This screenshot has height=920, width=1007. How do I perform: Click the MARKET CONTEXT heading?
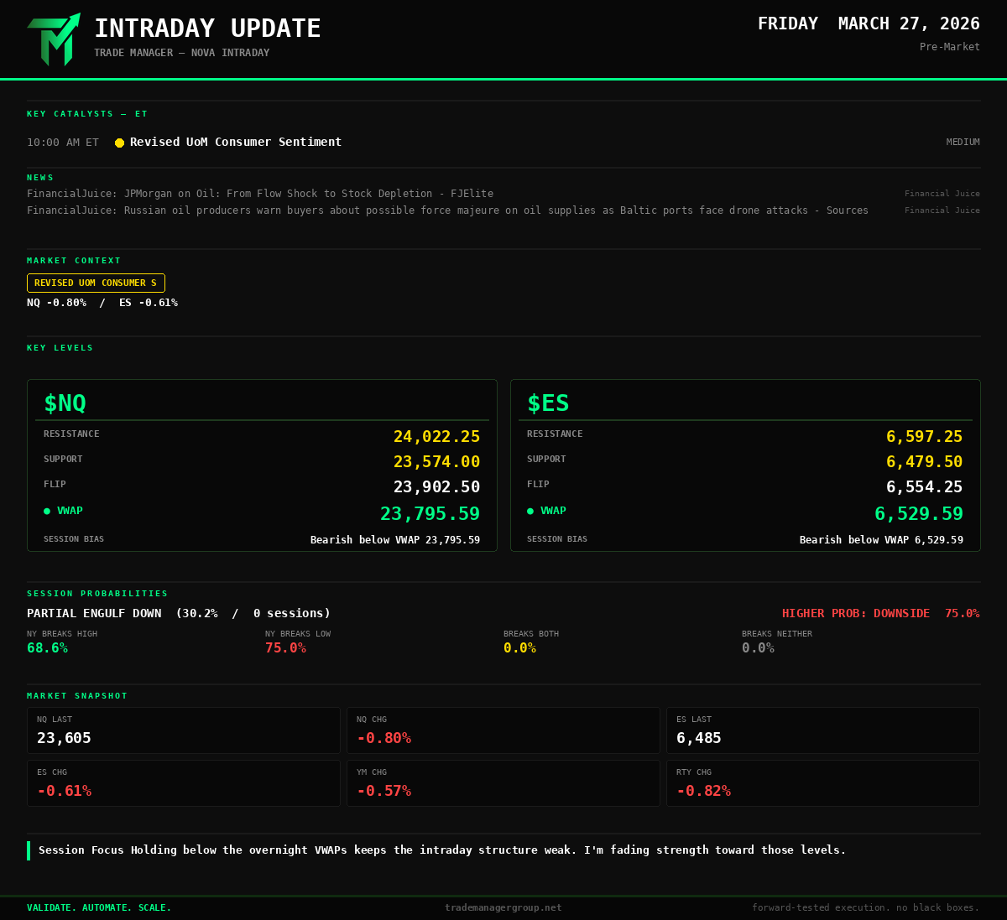[74, 261]
